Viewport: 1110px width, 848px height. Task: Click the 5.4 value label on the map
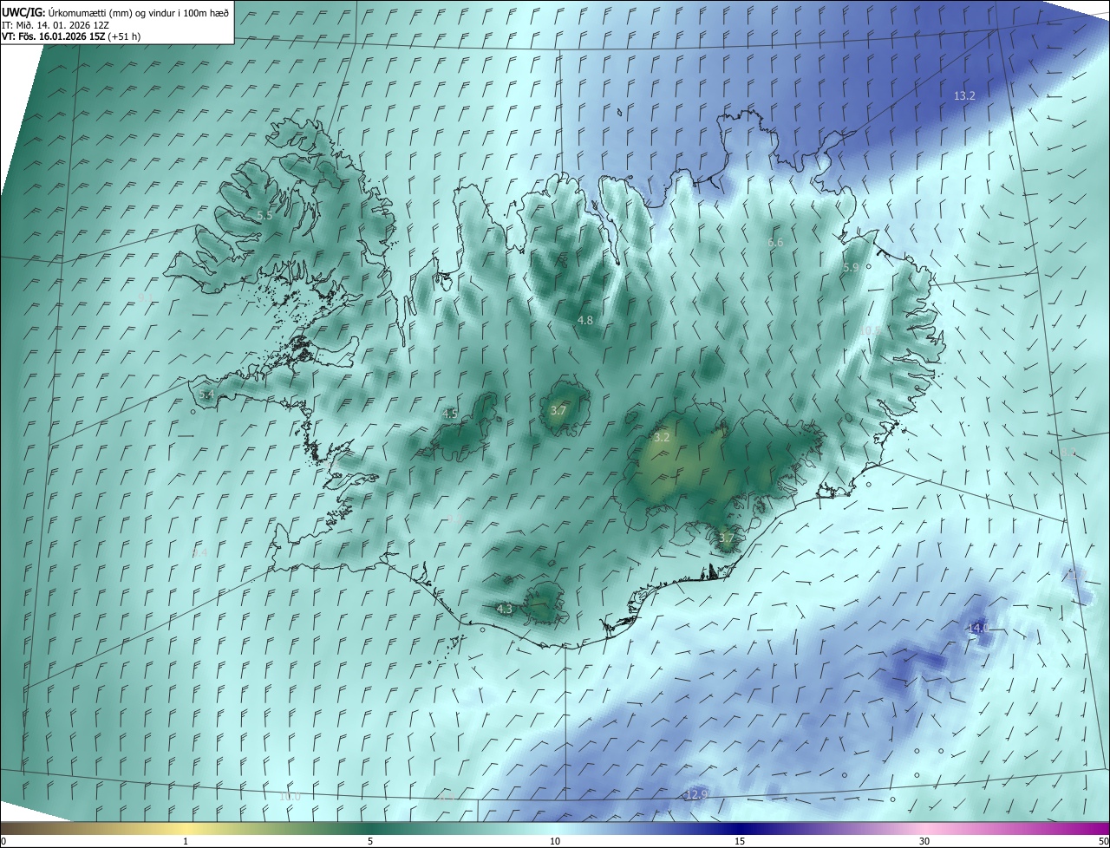coord(206,395)
